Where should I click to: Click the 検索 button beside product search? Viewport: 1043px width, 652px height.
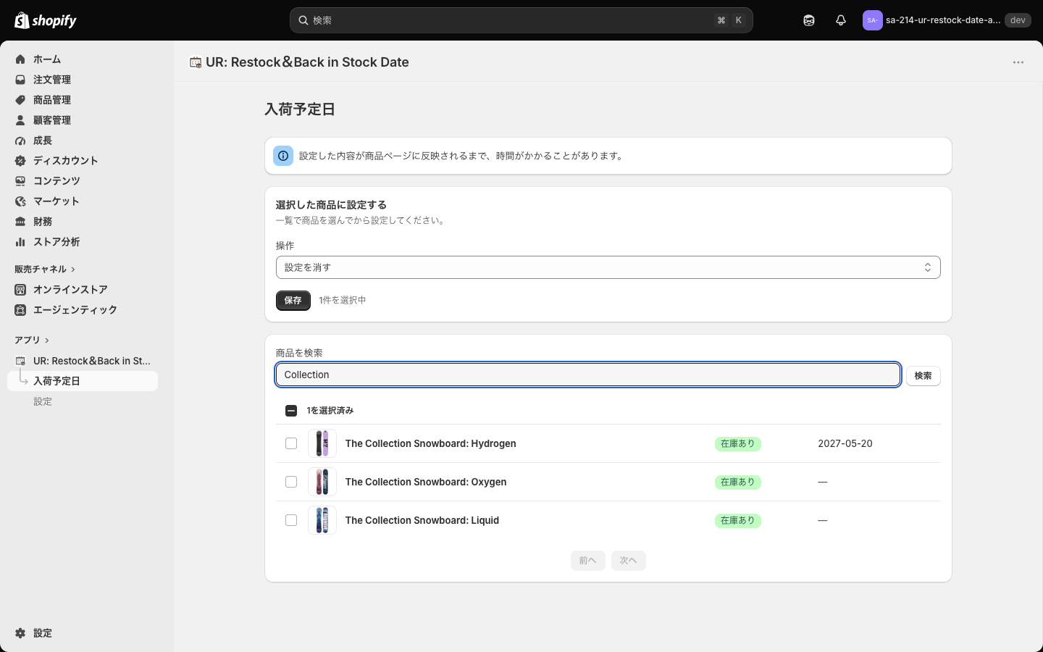[923, 376]
